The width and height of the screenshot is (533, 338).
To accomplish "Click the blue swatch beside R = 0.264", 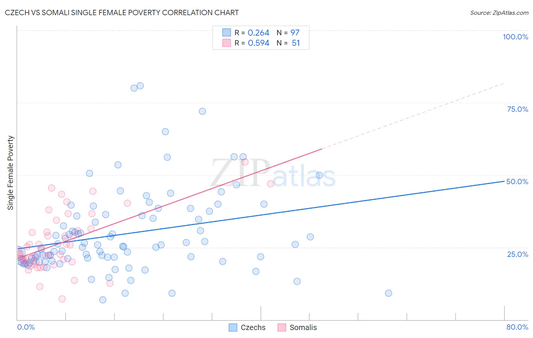I will coord(227,33).
